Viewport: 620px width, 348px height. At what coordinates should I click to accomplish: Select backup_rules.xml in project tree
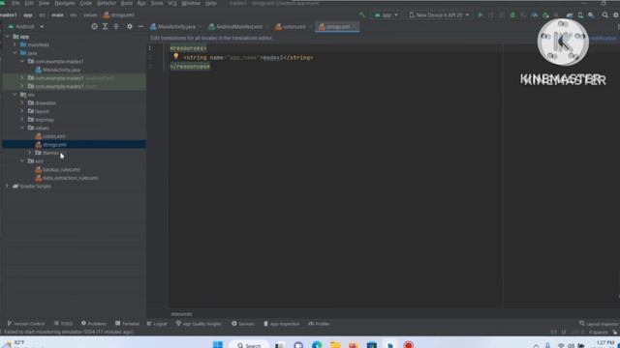pos(58,169)
